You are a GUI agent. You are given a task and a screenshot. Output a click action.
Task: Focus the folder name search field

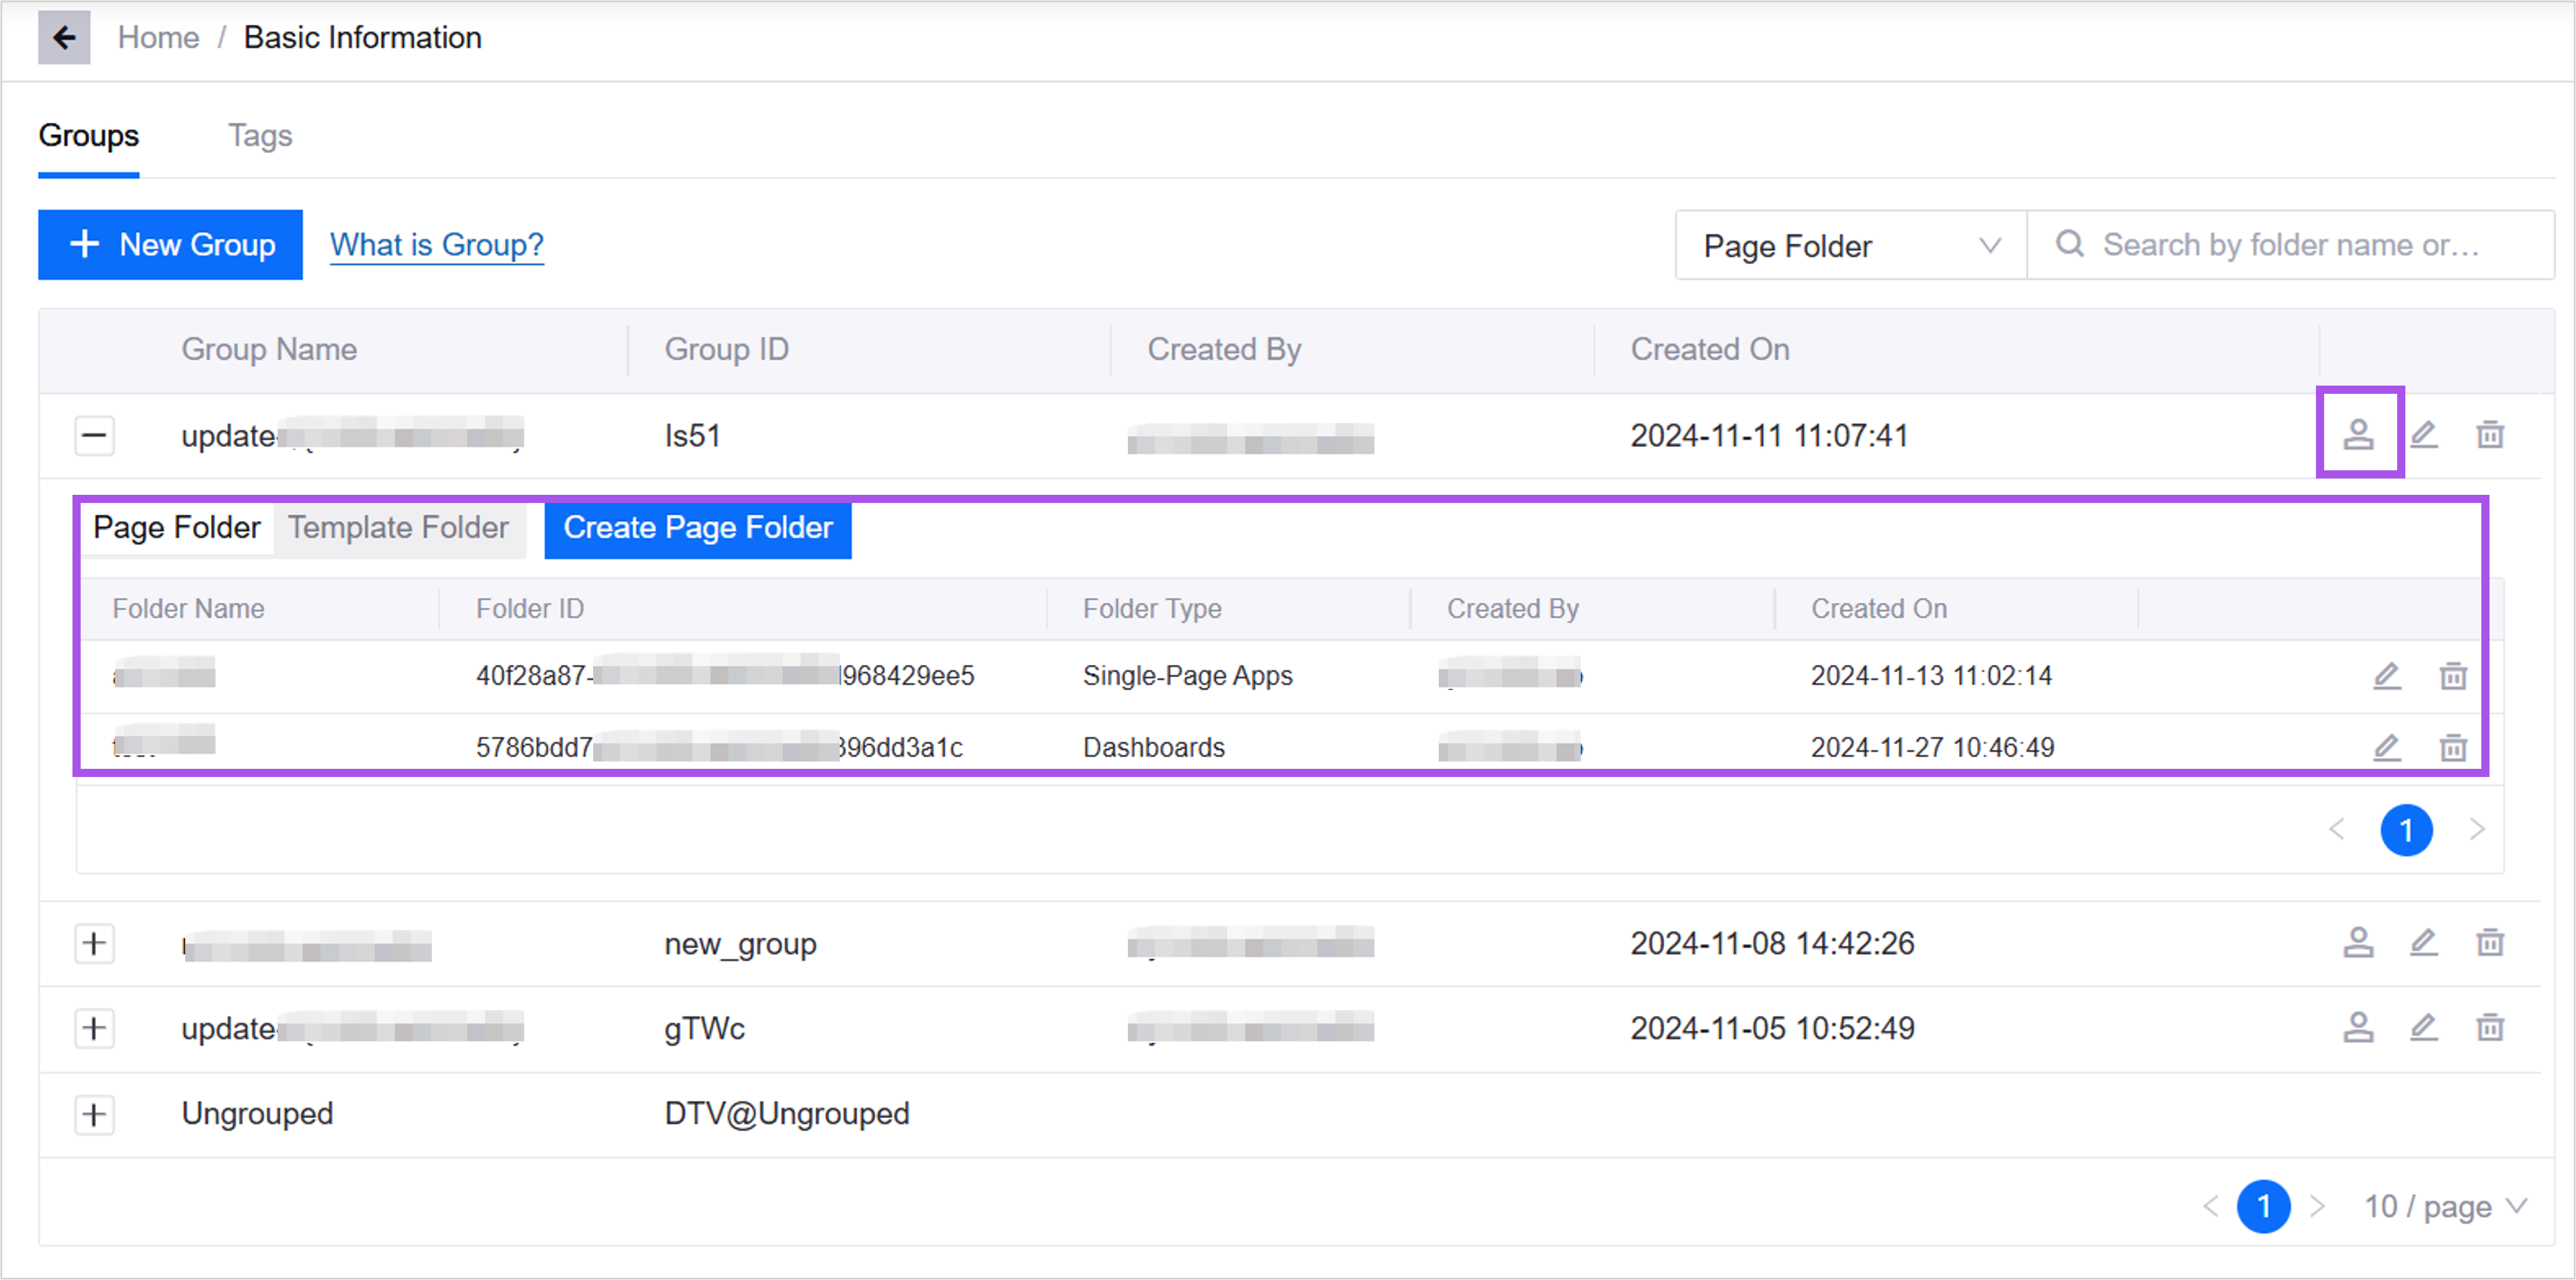coord(2290,245)
